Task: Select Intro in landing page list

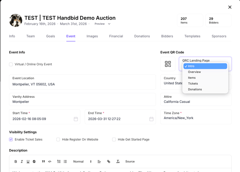Action: click(205, 66)
